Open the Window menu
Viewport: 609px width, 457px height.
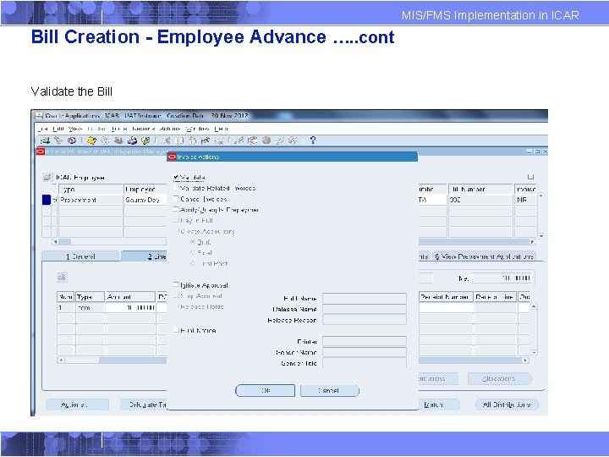[197, 129]
